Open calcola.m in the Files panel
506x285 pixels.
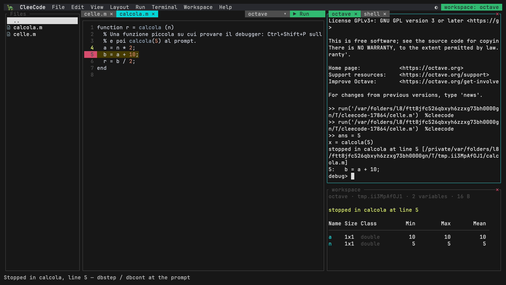pos(28,28)
